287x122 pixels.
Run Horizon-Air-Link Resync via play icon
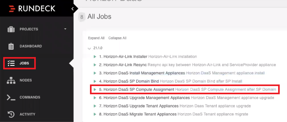pos(95,65)
